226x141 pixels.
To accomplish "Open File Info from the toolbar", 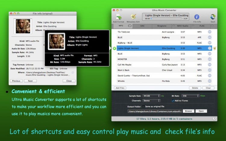I will pos(197,17).
